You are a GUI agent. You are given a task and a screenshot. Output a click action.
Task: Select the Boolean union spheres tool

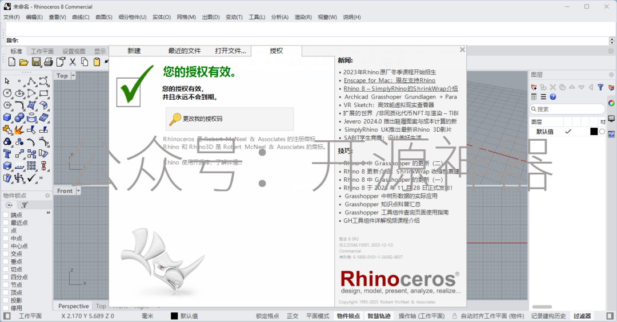pyautogui.click(x=19, y=117)
